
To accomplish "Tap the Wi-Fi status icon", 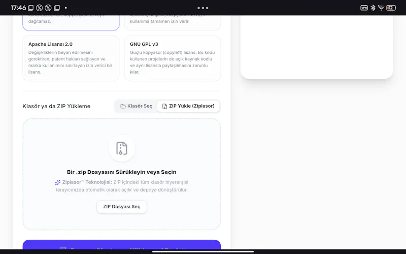I will coord(381,8).
